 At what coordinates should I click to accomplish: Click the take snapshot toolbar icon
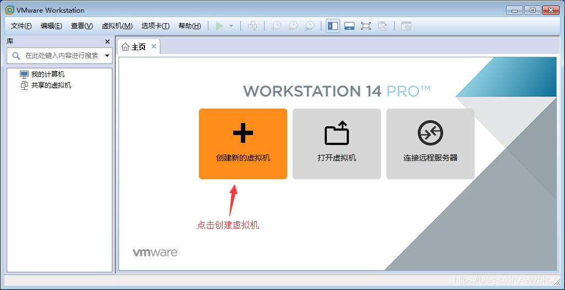click(x=276, y=26)
